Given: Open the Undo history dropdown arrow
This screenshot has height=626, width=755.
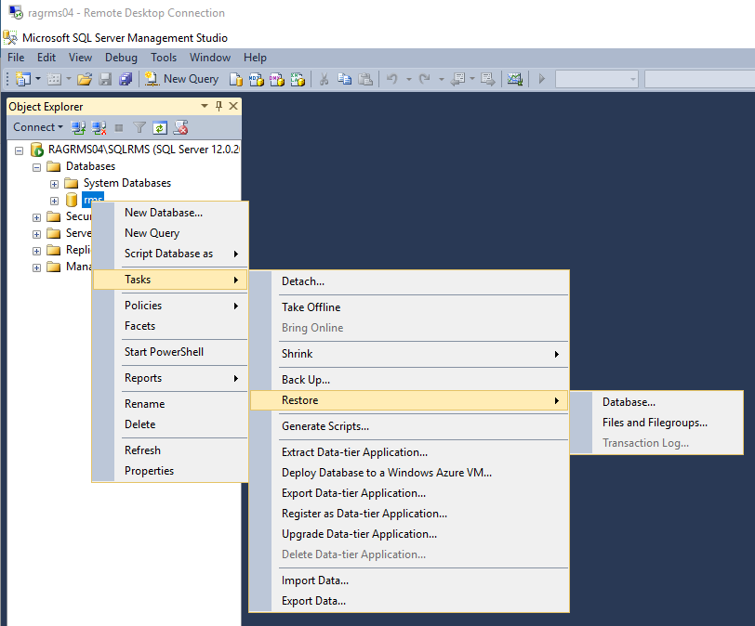Looking at the screenshot, I should coord(408,79).
